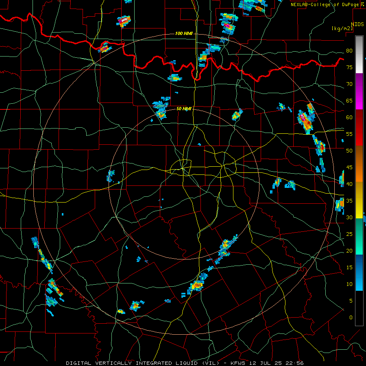Screen dimensions: 366x366
Task: Click the green segment of the color bar
Action: tap(359, 236)
